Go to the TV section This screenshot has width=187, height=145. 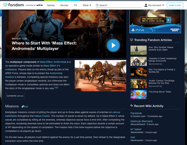point(76,5)
